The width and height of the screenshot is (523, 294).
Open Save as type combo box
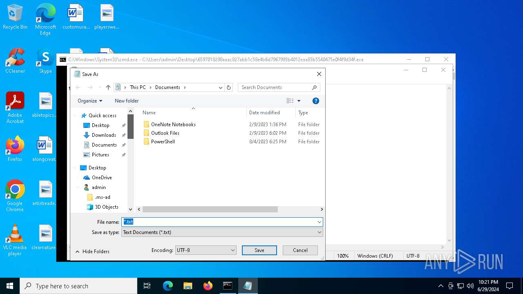(x=222, y=232)
